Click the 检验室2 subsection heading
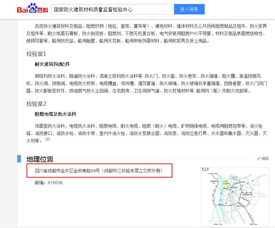The height and width of the screenshot is (228, 275). (x=36, y=104)
